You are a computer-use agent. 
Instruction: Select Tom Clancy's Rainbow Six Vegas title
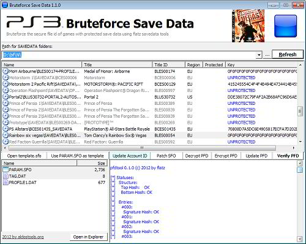pos(115,135)
